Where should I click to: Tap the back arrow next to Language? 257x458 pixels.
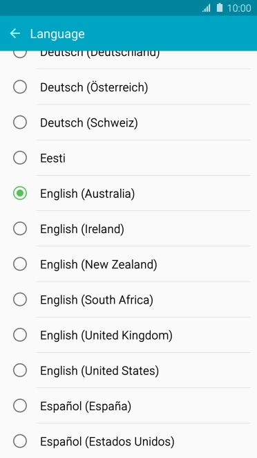(x=15, y=34)
